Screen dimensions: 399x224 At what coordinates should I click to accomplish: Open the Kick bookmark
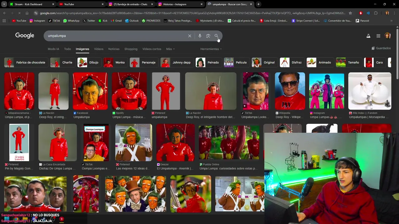(103, 21)
